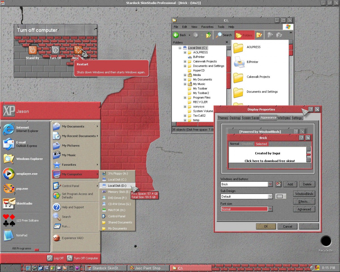Open E-mail Outlook Express in Start menu
Image resolution: width=340 pixels, height=272 pixels.
click(8, 144)
